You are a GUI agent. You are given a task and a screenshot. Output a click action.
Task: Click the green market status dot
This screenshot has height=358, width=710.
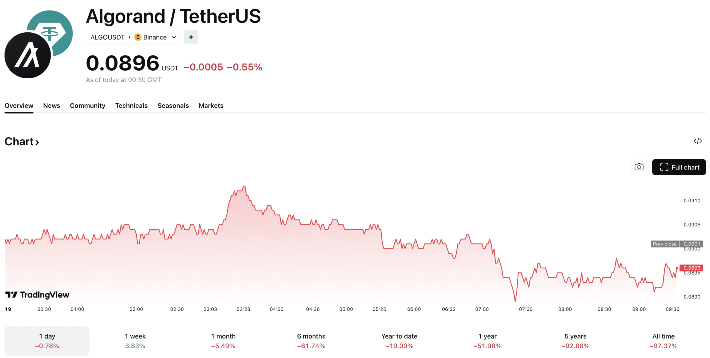[x=191, y=37]
